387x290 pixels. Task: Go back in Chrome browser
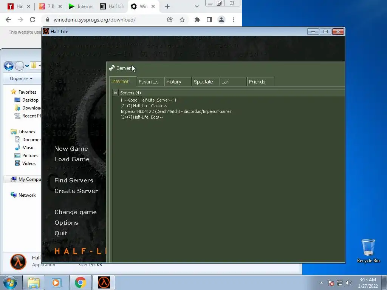tap(8, 20)
